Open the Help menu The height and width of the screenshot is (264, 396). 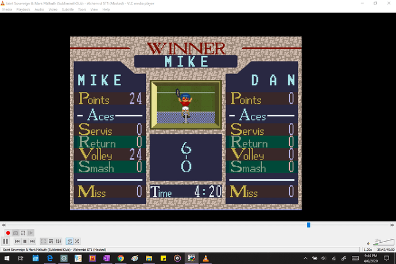click(x=106, y=10)
